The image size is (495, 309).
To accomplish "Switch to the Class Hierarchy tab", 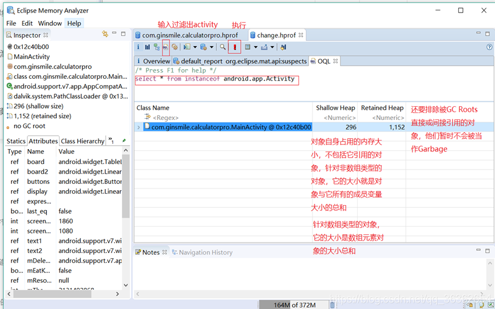I will (83, 141).
